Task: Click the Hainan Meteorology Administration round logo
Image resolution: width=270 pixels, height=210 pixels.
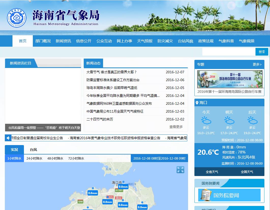Action: click(x=17, y=18)
